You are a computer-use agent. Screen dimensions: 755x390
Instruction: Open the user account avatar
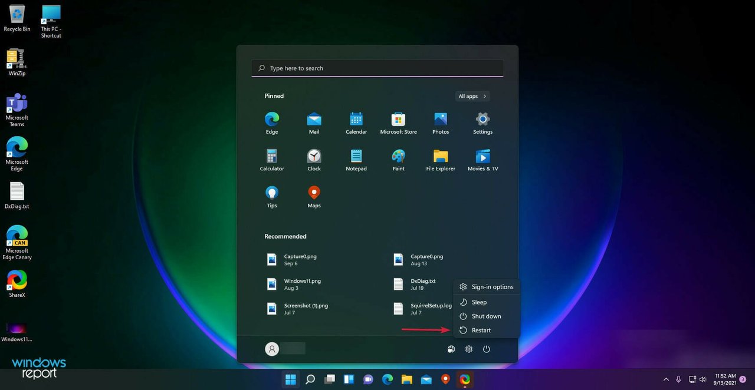click(272, 349)
